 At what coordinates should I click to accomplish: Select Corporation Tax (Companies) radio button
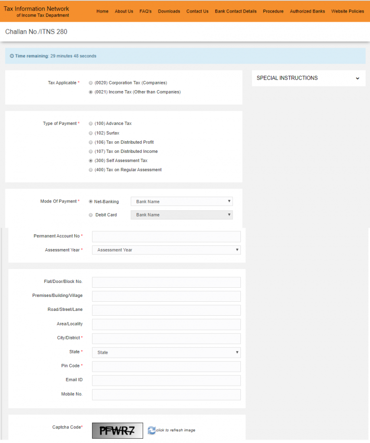pos(91,83)
